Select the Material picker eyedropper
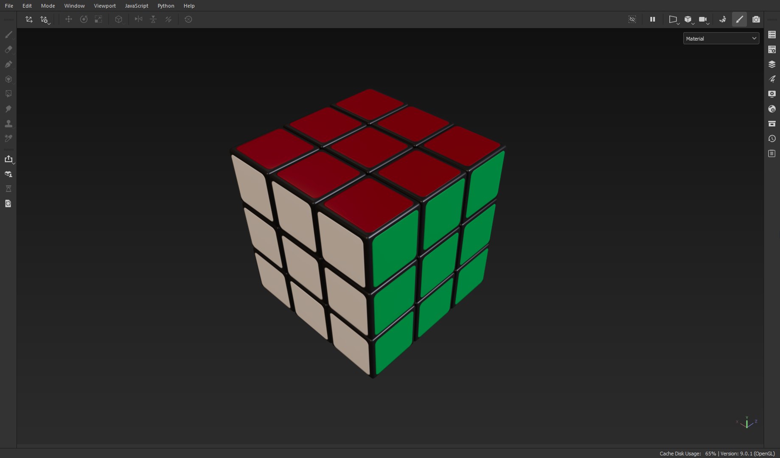 [8, 139]
